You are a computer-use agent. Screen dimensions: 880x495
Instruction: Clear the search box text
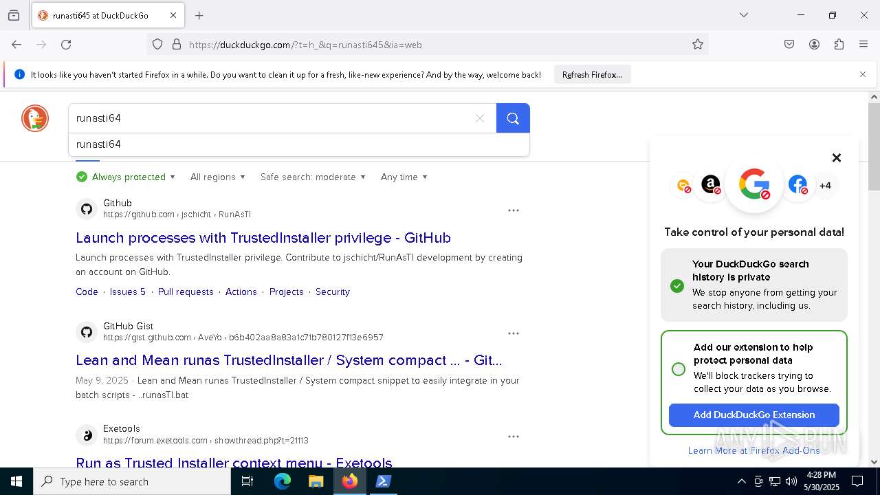pyautogui.click(x=480, y=118)
